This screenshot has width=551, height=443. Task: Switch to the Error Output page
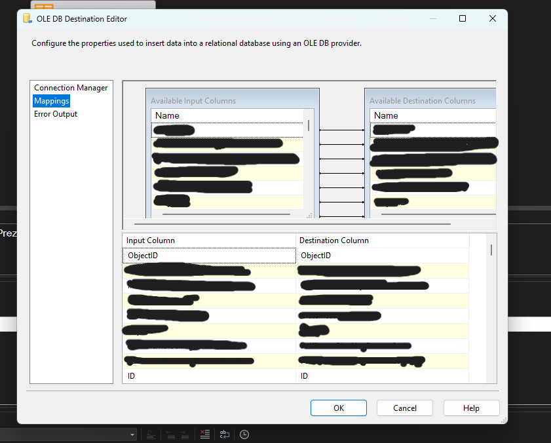[56, 114]
